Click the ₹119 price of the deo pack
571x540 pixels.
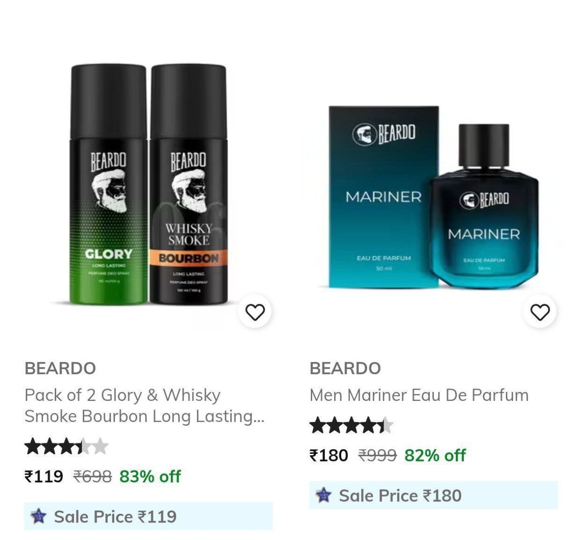coord(44,476)
